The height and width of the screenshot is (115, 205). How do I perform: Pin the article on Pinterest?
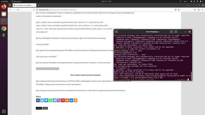pos(63,100)
